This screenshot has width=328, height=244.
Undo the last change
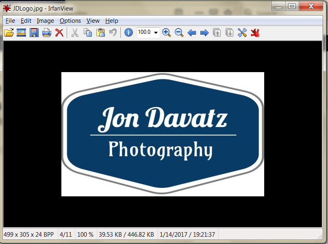click(113, 33)
